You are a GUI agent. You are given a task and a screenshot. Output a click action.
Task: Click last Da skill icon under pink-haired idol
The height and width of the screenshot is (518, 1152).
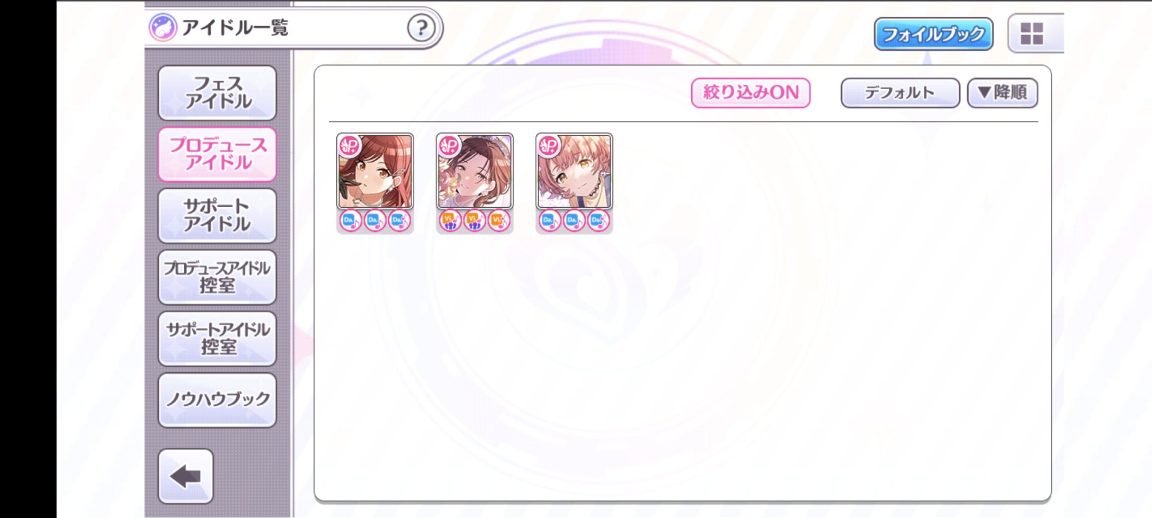(598, 220)
